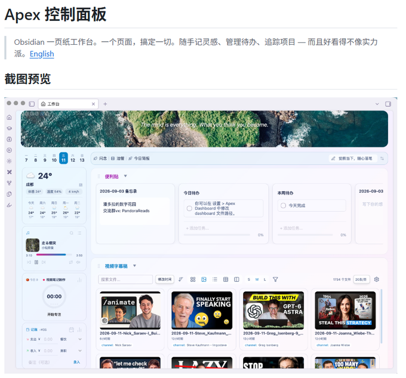Viewport: 406px width, 378px height.
Task: Click add task field in 本周待办 card
Action: pyautogui.click(x=312, y=228)
